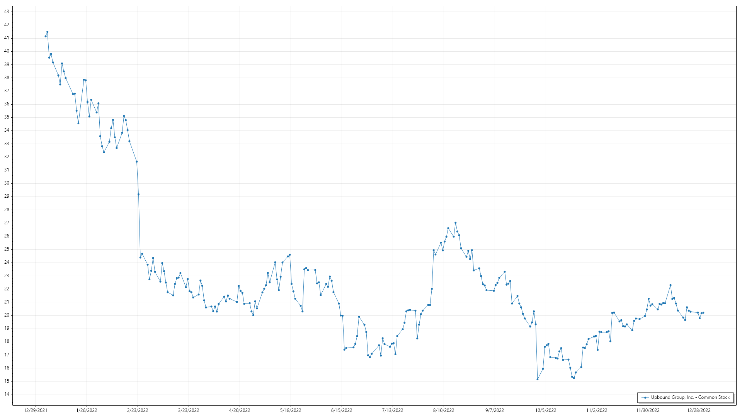This screenshot has width=742, height=417.
Task: Click the 2/23/2022 x-axis date label
Action: coord(138,410)
